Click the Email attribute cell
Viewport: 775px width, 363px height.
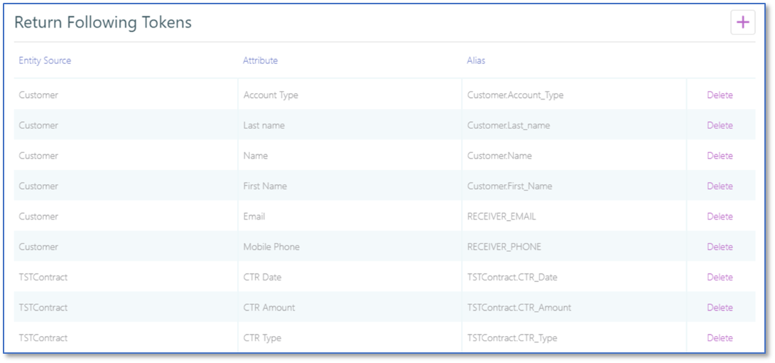click(x=254, y=217)
